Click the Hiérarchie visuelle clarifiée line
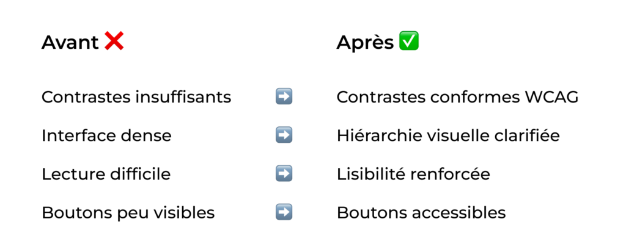Screen dimensions: 626x252 [448, 135]
